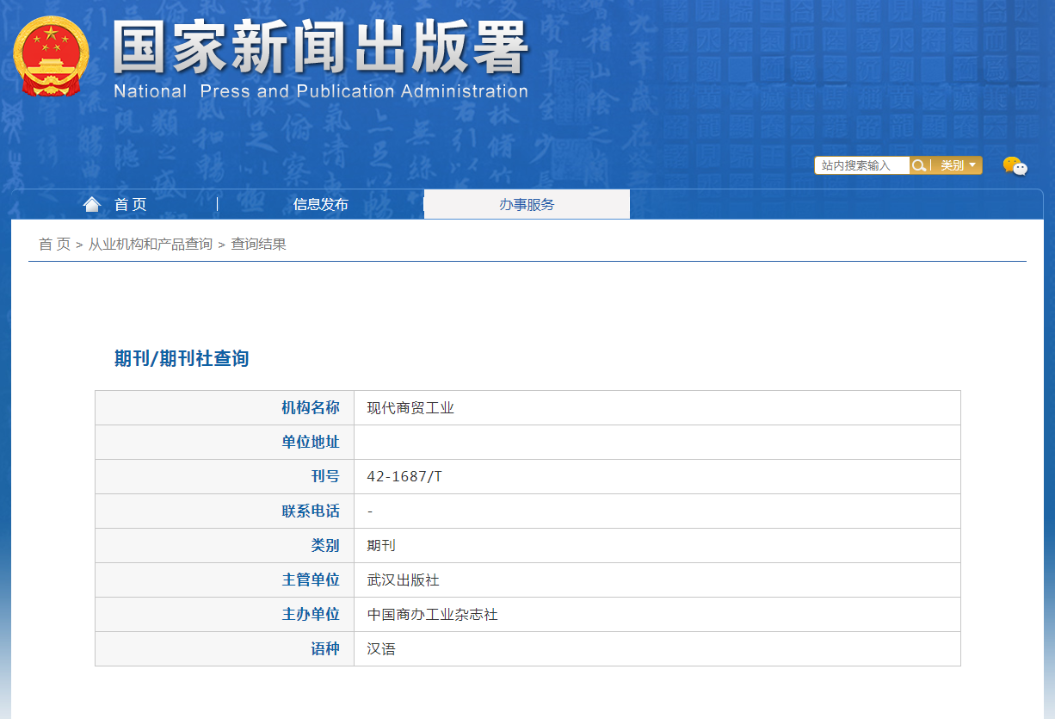This screenshot has height=719, width=1055.
Task: Click the 42-1687/T serial number value
Action: (404, 477)
